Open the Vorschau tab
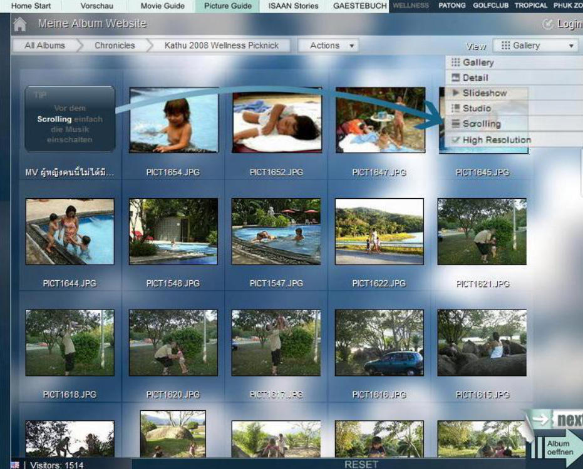 point(96,6)
